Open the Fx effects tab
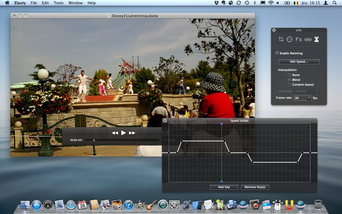The image size is (342, 214). pyautogui.click(x=299, y=40)
